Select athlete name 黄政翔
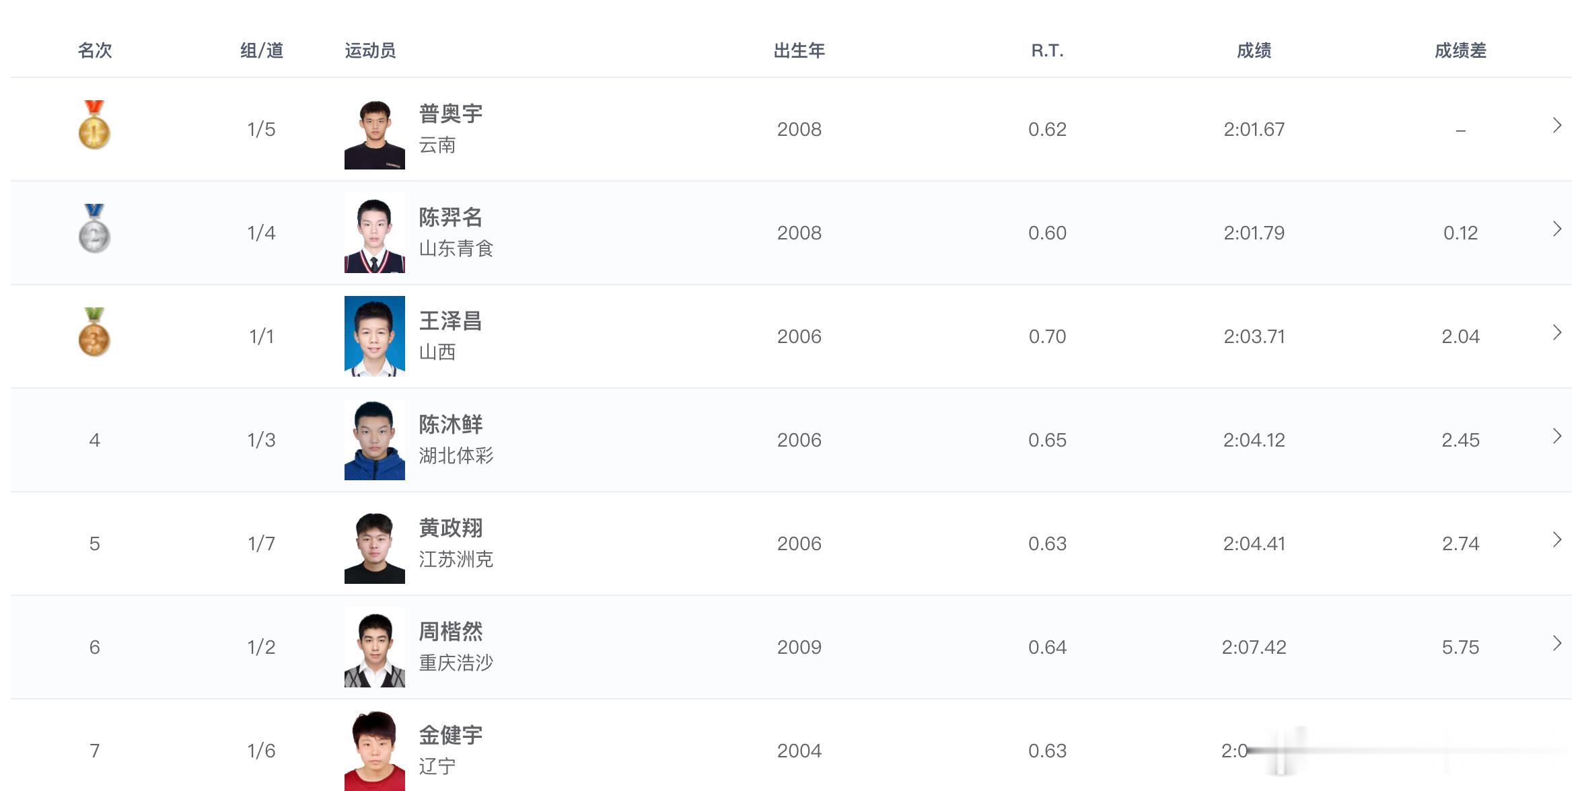The width and height of the screenshot is (1580, 791). 451,528
